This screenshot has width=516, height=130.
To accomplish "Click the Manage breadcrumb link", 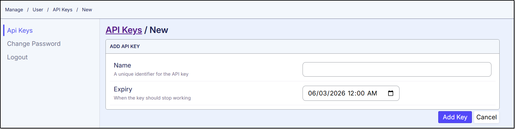I will click(14, 10).
